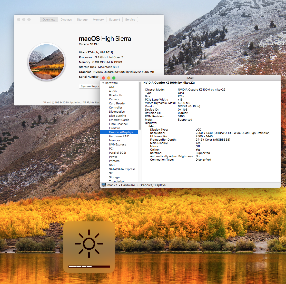Open the Storage tab
286x284 pixels.
(x=82, y=19)
